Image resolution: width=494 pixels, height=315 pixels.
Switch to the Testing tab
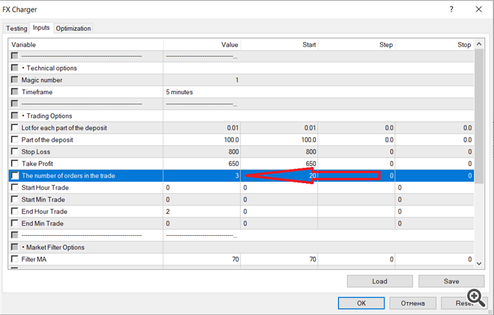(x=16, y=28)
